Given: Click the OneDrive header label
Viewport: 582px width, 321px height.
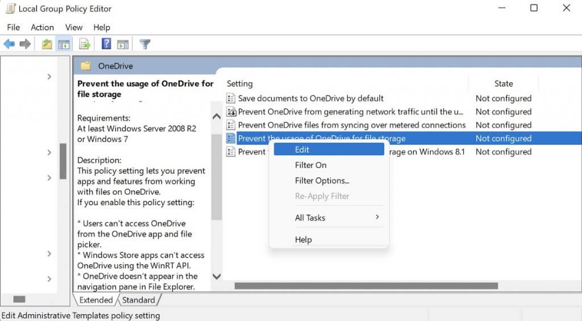Looking at the screenshot, I should pos(115,66).
